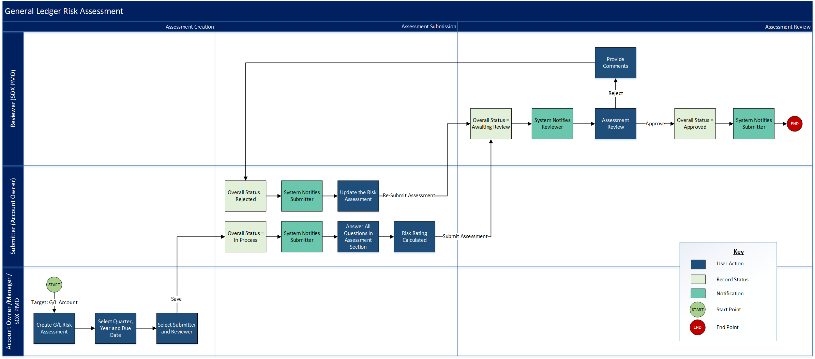Click System Notifies Submitter box after In Process status
This screenshot has height=359, width=815.
point(302,237)
